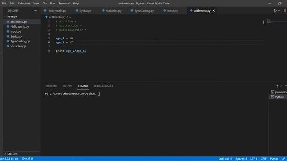The image size is (287, 161).
Task: Open terminal launch profile dropdown
Action: pos(281,86)
